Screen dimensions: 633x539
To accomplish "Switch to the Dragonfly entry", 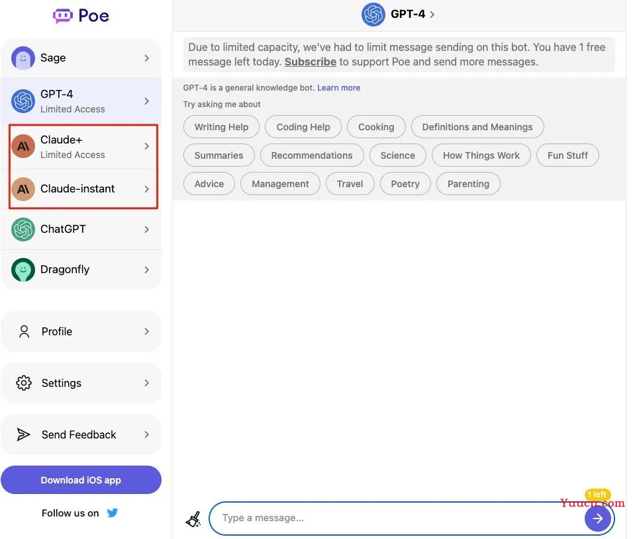I will pos(81,269).
